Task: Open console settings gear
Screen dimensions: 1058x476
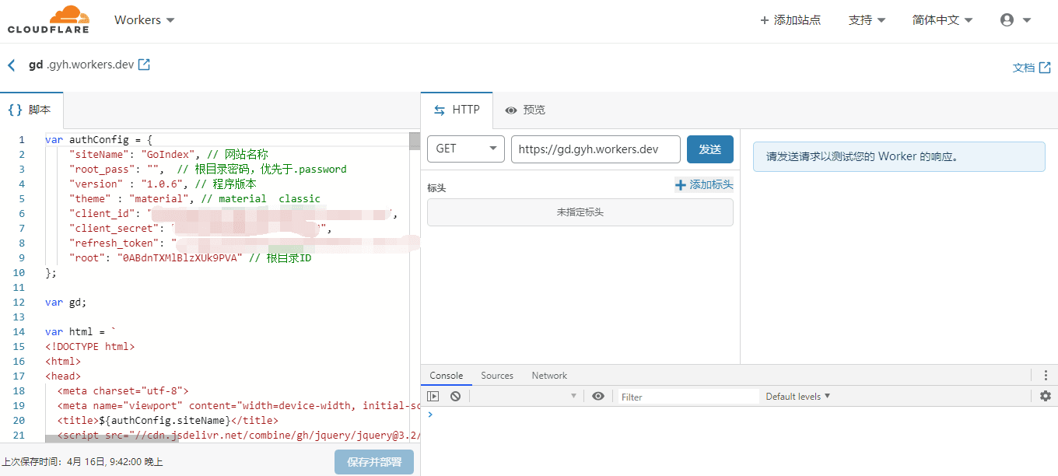Action: (1046, 396)
